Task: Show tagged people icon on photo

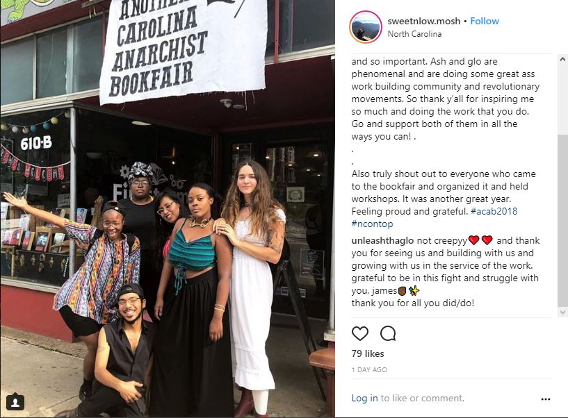Action: [15, 403]
